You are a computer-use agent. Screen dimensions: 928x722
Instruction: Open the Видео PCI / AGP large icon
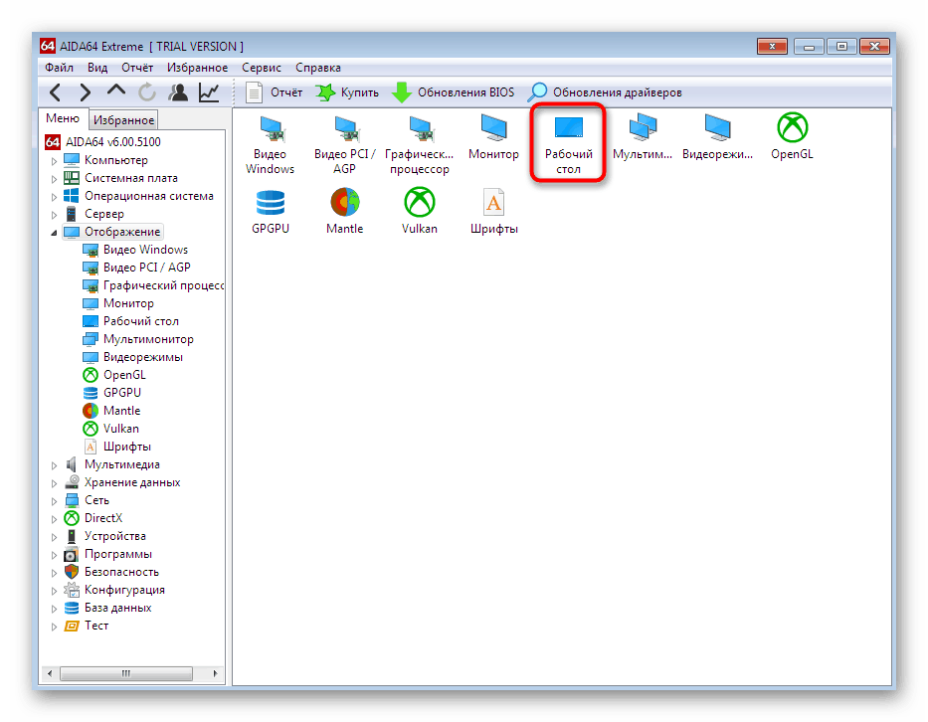(x=344, y=145)
